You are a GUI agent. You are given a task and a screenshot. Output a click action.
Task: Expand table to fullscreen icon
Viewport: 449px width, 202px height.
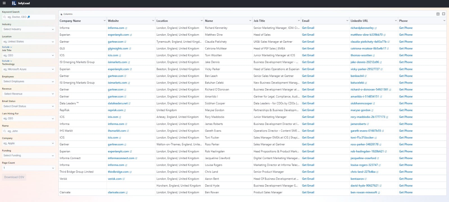[x=444, y=14]
